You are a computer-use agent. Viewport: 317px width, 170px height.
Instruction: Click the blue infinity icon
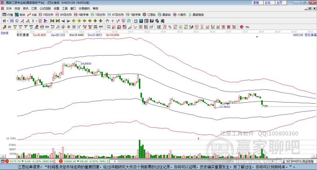click(247, 27)
